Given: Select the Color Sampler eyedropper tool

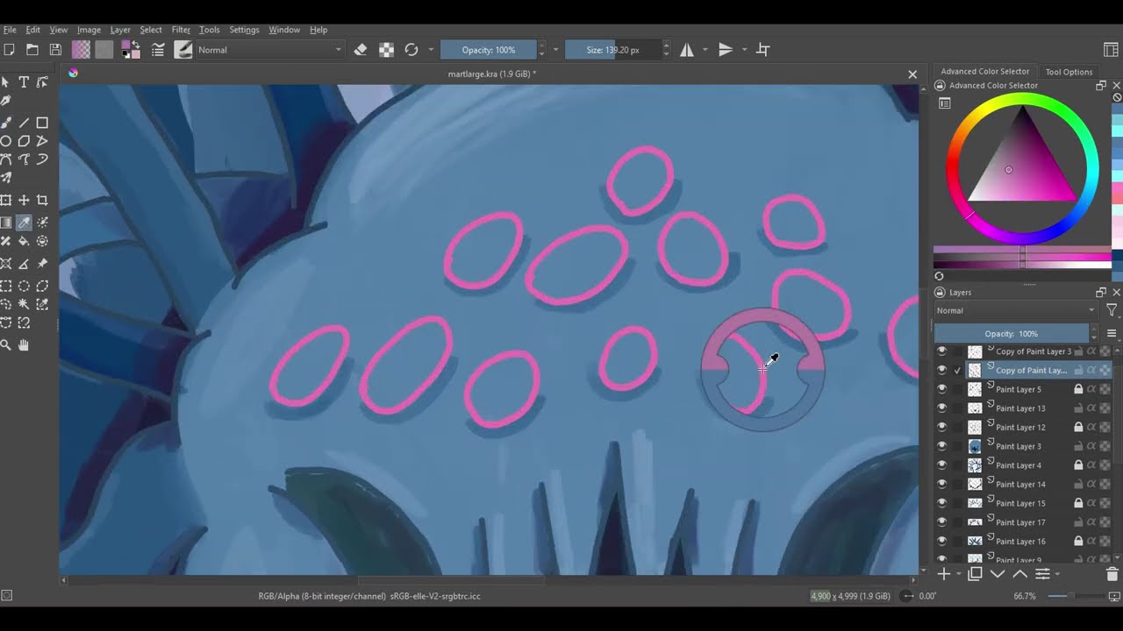Looking at the screenshot, I should [x=24, y=223].
